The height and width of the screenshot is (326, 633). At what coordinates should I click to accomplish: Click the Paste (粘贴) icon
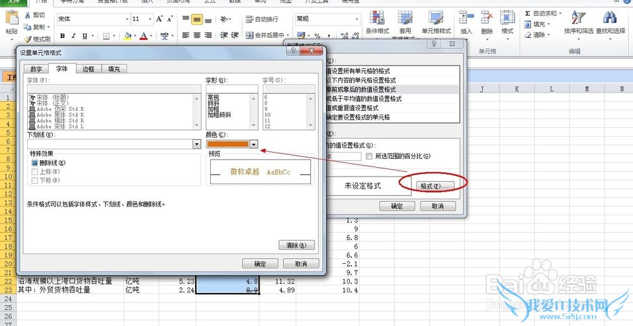(11, 18)
